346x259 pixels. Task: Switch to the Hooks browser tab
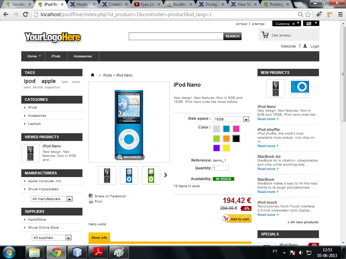pos(82,4)
